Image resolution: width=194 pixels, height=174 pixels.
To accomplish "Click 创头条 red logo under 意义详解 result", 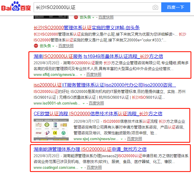I will click(36, 46).
